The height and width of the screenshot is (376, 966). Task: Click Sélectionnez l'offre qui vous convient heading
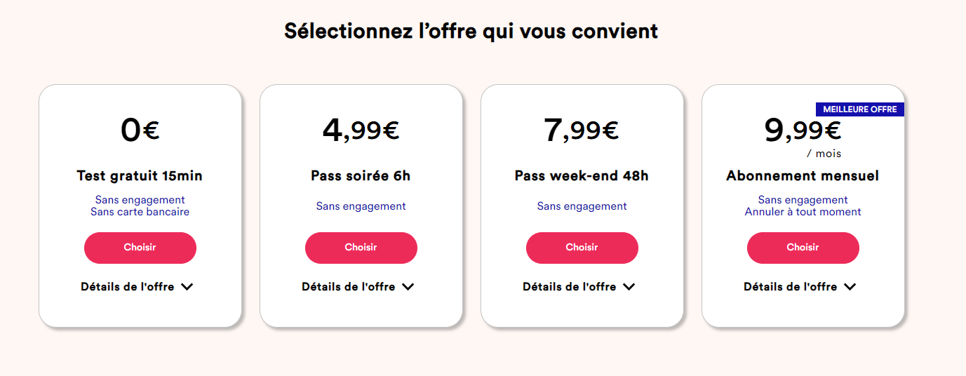(471, 32)
